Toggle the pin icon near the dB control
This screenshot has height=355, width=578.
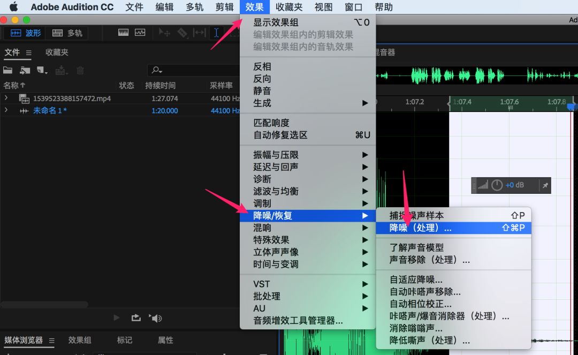545,185
